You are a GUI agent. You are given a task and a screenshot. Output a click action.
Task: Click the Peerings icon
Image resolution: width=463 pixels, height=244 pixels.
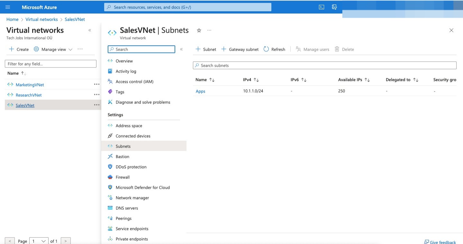tap(110, 218)
